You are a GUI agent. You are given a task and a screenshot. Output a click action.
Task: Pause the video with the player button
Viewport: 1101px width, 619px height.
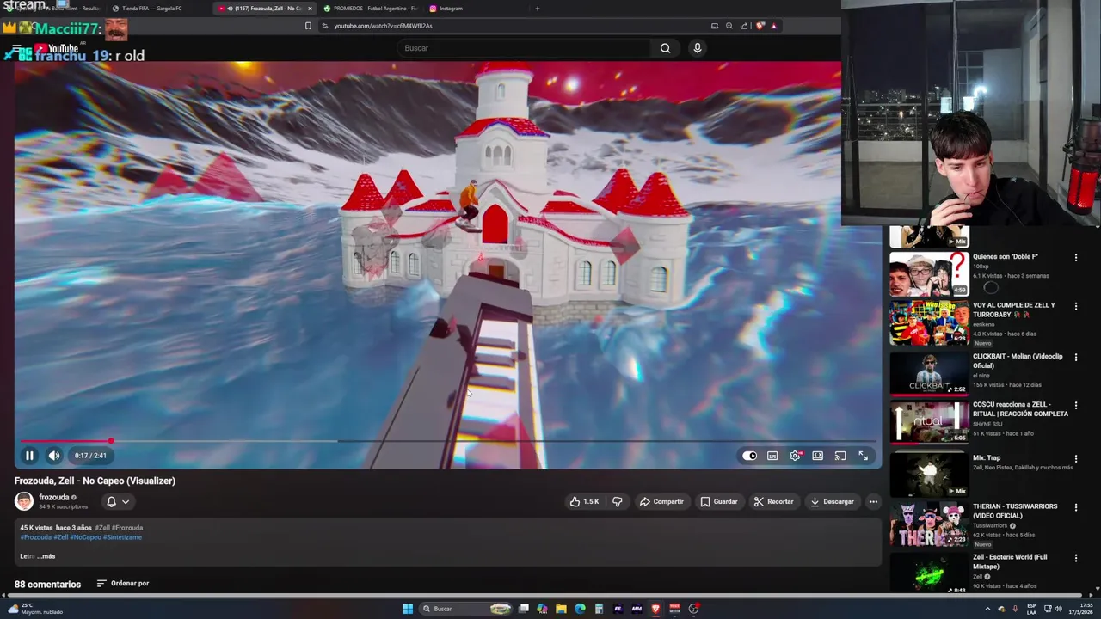29,456
